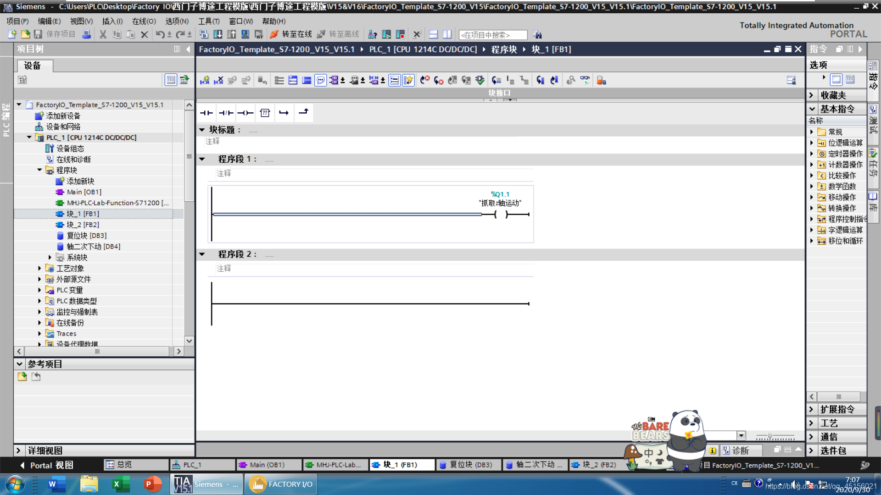Create a new project from main toolbar
Image resolution: width=881 pixels, height=495 pixels.
pos(12,34)
